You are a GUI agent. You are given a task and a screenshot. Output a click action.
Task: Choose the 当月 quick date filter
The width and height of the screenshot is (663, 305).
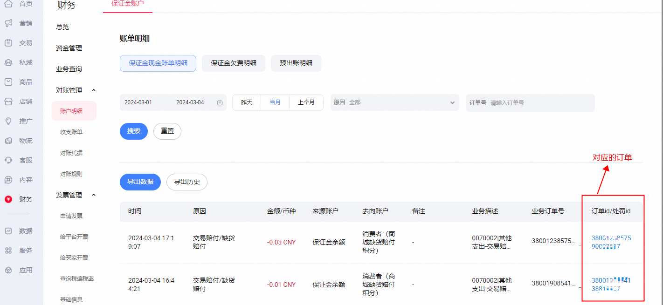pyautogui.click(x=275, y=102)
